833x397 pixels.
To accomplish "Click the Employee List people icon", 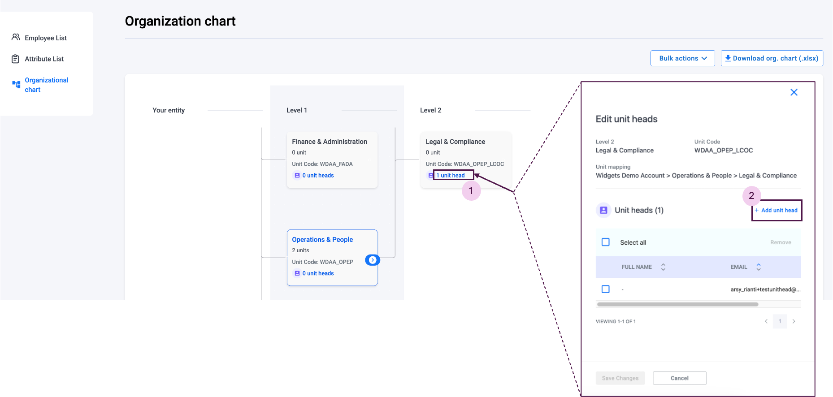I will [x=16, y=37].
